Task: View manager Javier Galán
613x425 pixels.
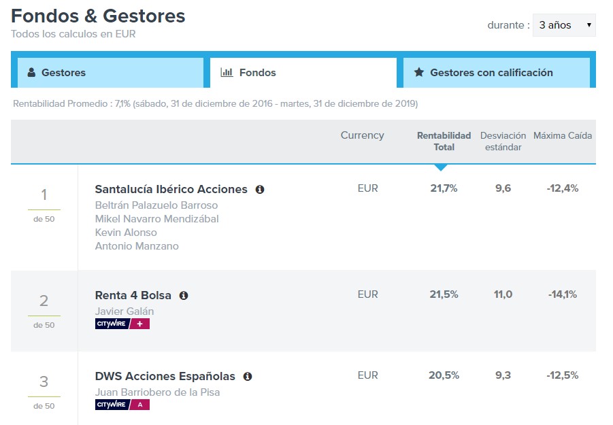Action: click(x=125, y=311)
